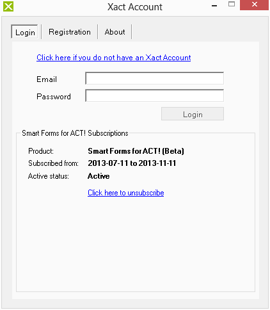Click the Email field label
Image resolution: width=270 pixels, height=310 pixels.
point(47,79)
